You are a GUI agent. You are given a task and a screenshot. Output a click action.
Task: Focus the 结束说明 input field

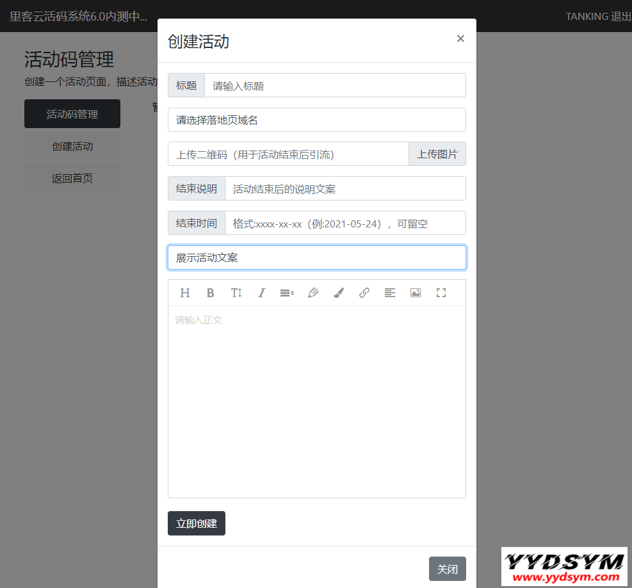pyautogui.click(x=345, y=189)
